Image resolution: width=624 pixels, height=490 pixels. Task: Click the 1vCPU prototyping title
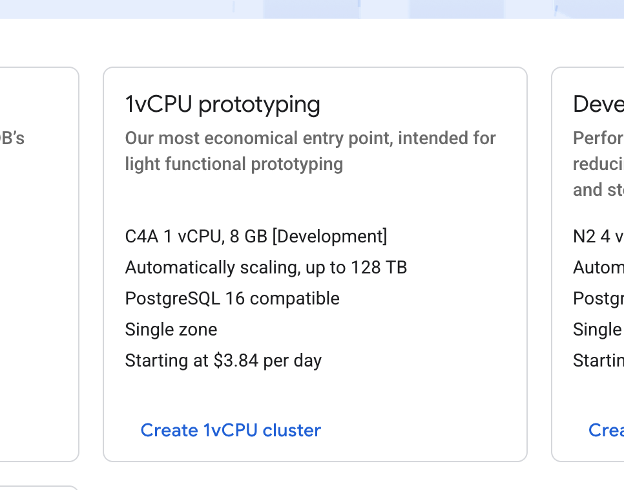(223, 103)
